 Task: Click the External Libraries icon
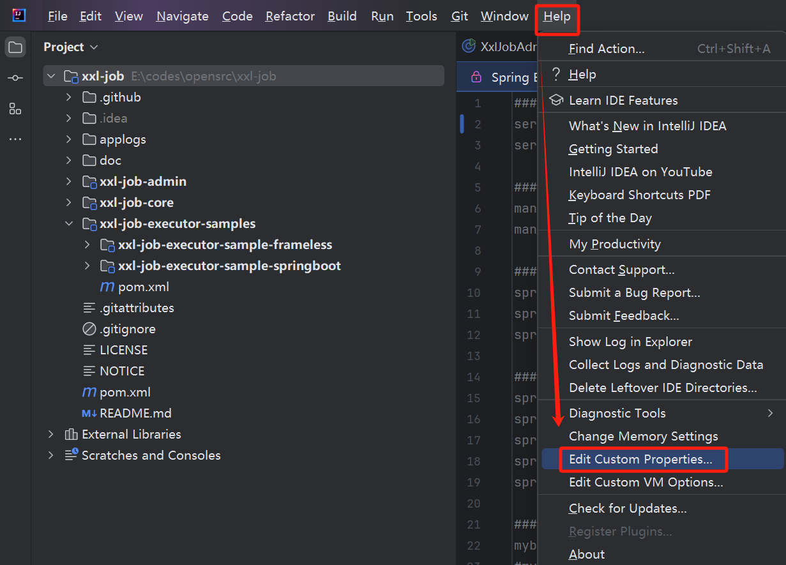click(72, 434)
